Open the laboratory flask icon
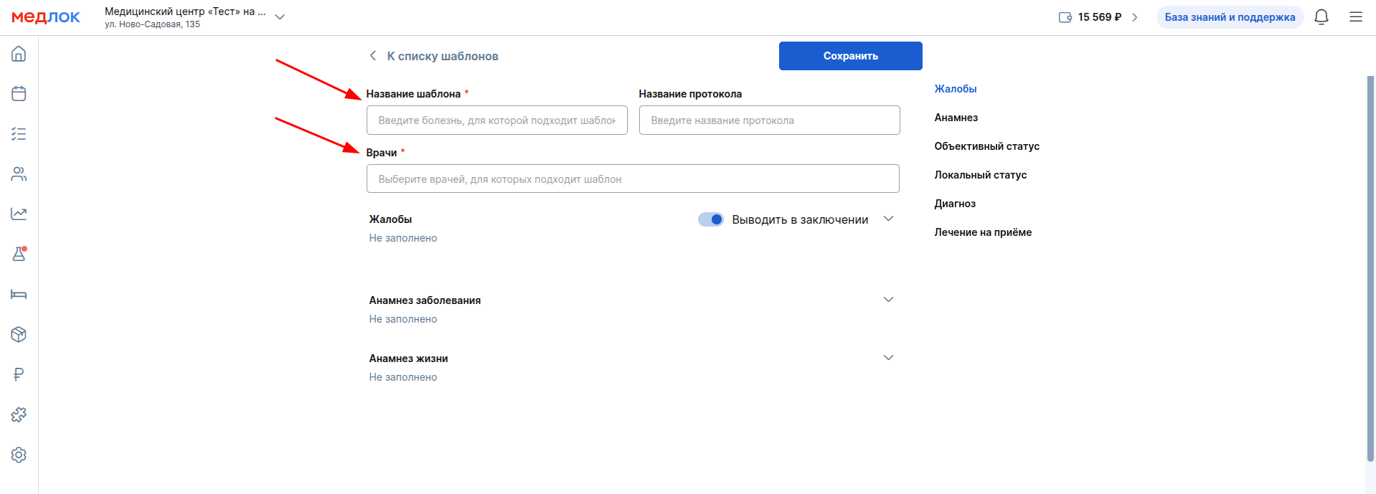The width and height of the screenshot is (1376, 494). (x=19, y=254)
